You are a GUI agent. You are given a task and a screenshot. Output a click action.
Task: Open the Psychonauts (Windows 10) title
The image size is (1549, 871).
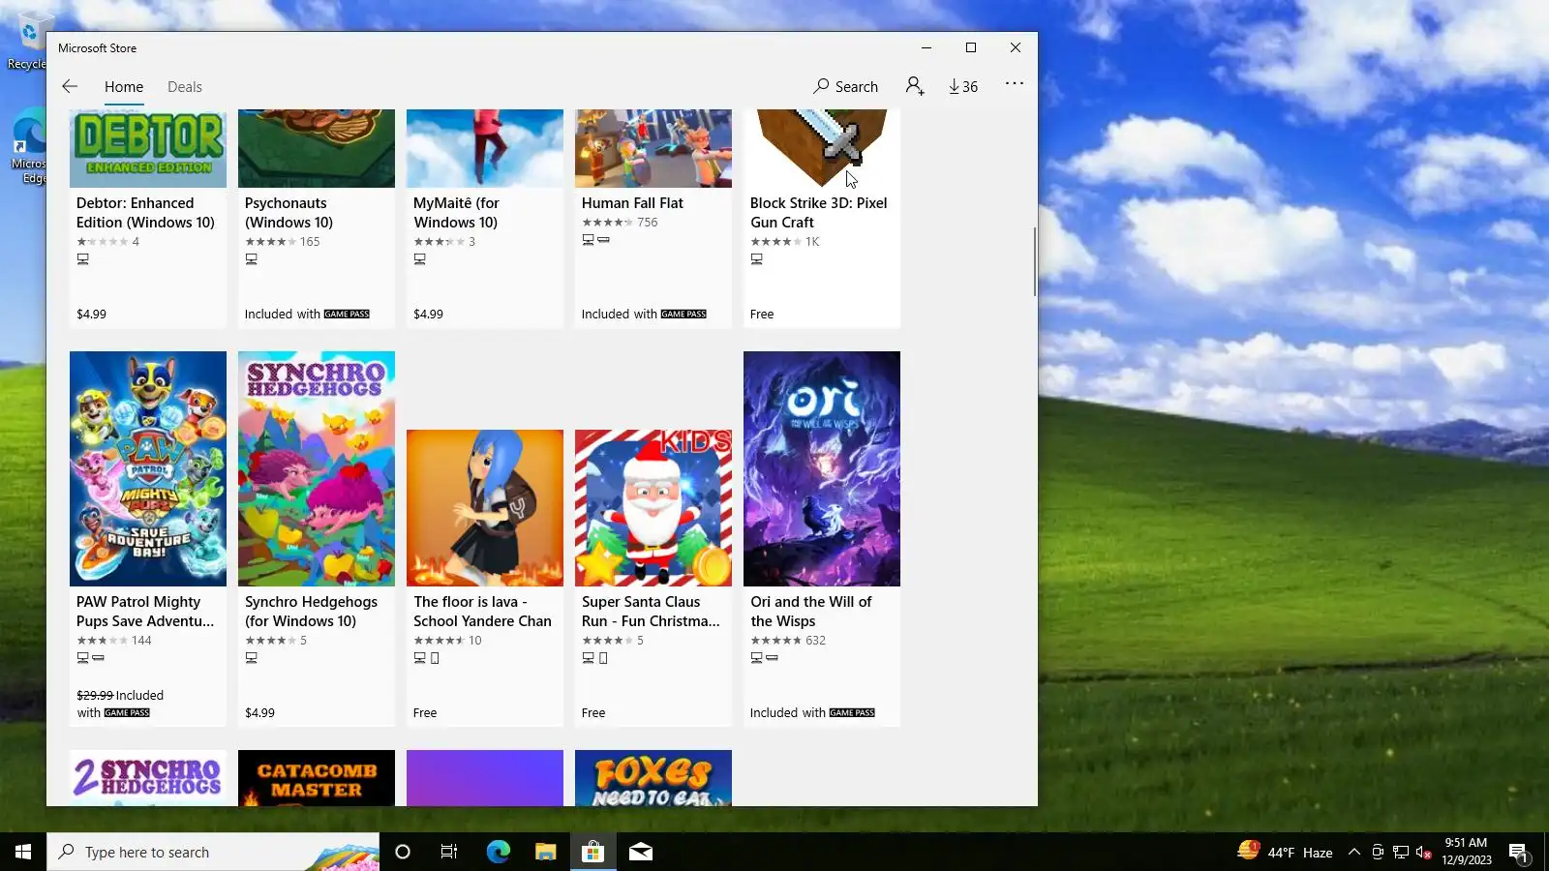[289, 213]
